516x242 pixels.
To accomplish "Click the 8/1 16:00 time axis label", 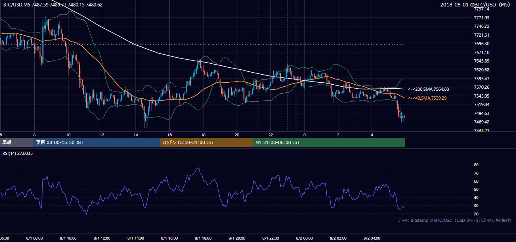I will [170, 238].
